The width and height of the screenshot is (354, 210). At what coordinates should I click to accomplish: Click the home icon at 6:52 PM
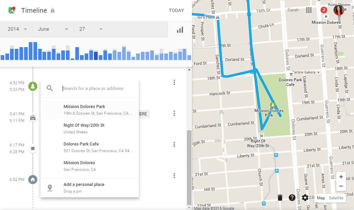(x=33, y=180)
